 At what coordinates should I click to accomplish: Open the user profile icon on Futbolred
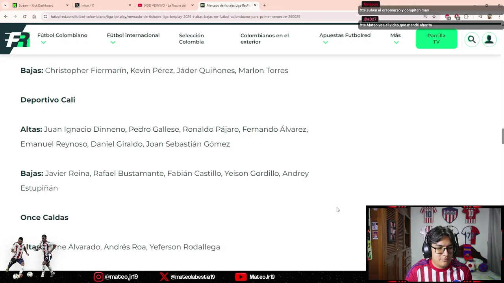[489, 40]
